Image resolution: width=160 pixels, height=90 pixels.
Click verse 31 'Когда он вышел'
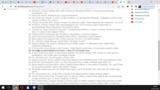(77, 60)
